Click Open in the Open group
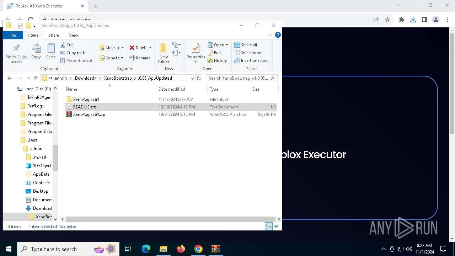Viewport: 455px width, 256px height. [x=216, y=45]
